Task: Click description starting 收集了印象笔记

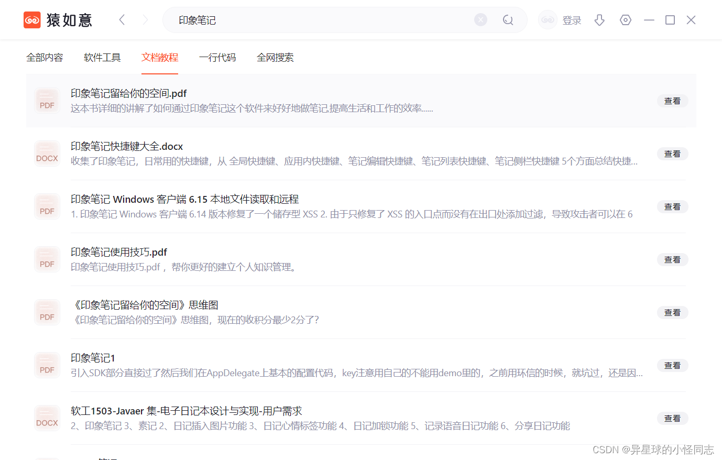Action: pyautogui.click(x=354, y=161)
